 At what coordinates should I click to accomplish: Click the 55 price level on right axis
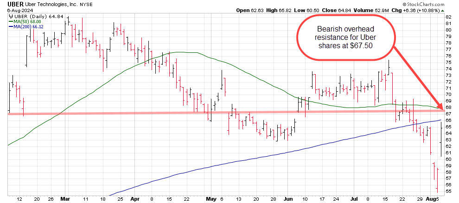point(448,191)
